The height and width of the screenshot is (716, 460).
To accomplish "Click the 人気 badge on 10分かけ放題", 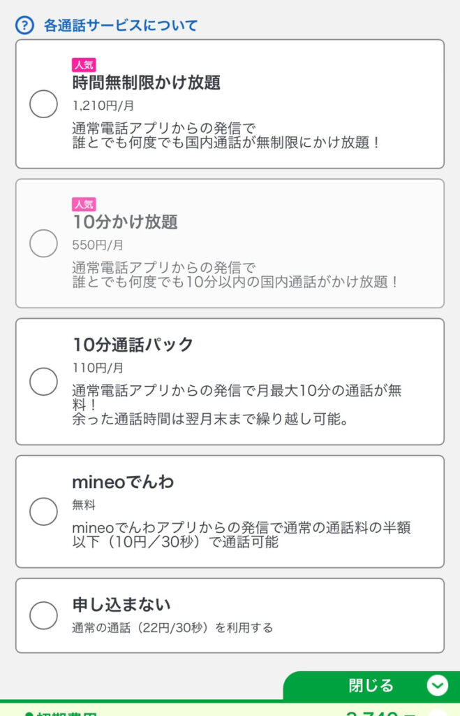I will pyautogui.click(x=83, y=204).
